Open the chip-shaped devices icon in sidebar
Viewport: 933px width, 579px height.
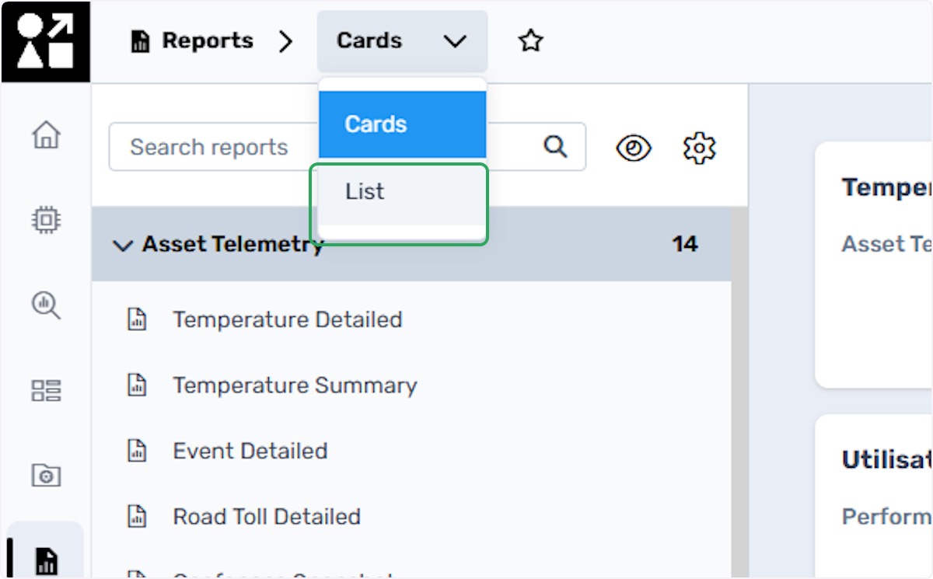point(46,220)
